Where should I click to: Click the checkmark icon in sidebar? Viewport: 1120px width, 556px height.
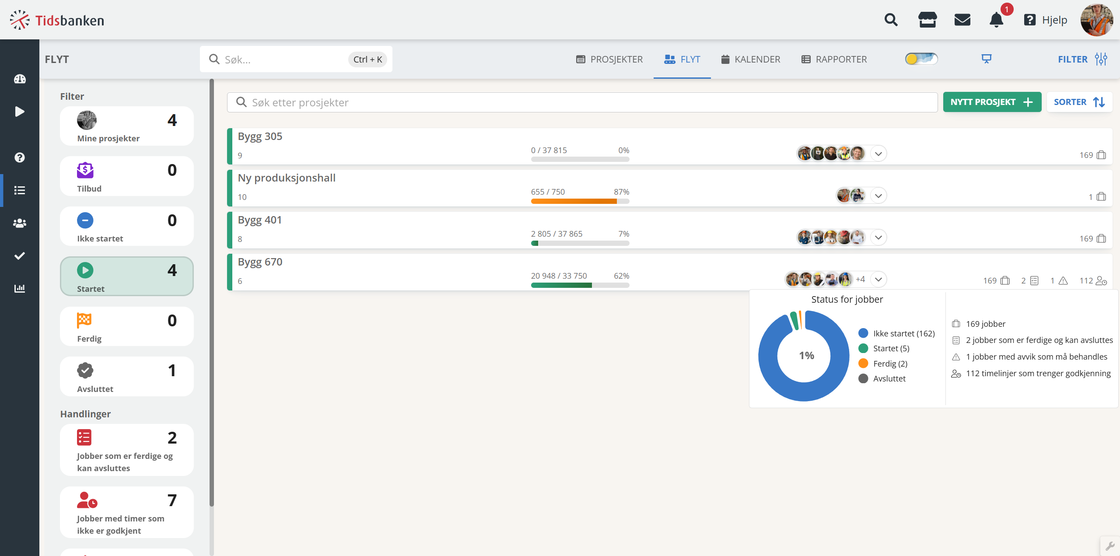tap(20, 256)
